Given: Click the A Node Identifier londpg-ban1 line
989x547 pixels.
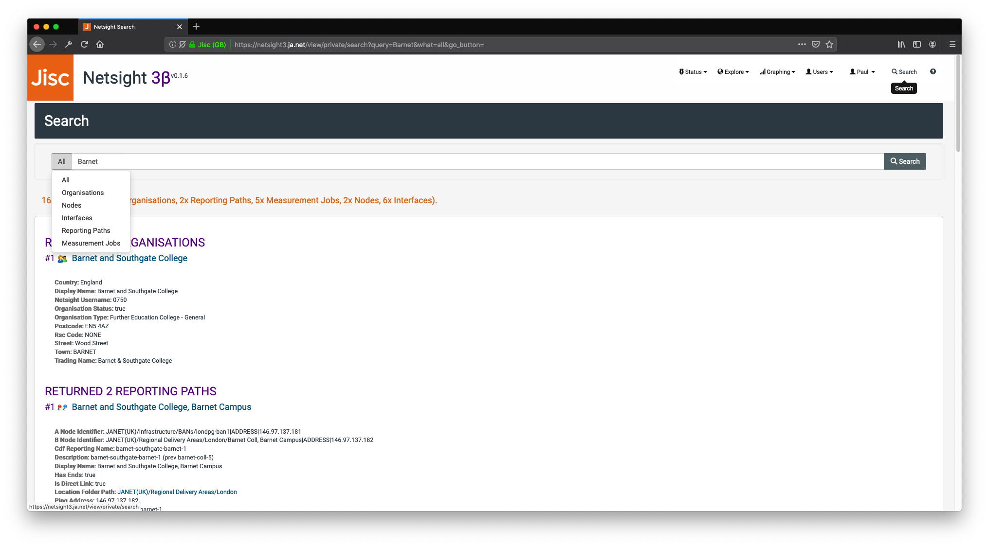Looking at the screenshot, I should click(178, 432).
